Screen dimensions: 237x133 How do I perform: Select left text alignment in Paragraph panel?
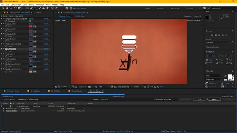[207, 56]
